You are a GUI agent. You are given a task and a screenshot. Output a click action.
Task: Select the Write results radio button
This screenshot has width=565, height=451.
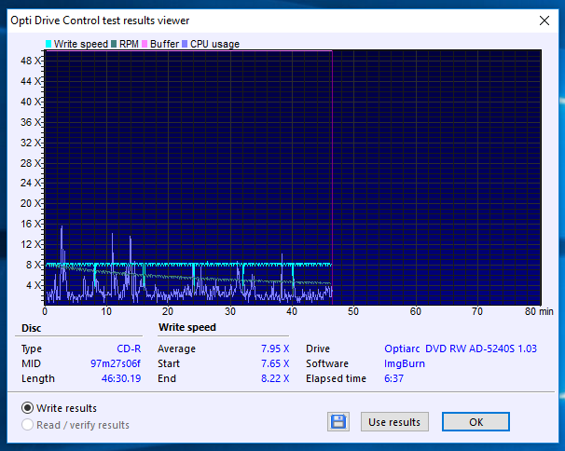point(27,408)
